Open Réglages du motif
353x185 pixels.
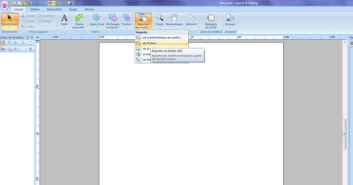(210, 20)
